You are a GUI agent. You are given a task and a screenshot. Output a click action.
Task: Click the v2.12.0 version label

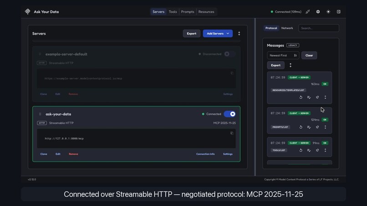tap(32, 179)
